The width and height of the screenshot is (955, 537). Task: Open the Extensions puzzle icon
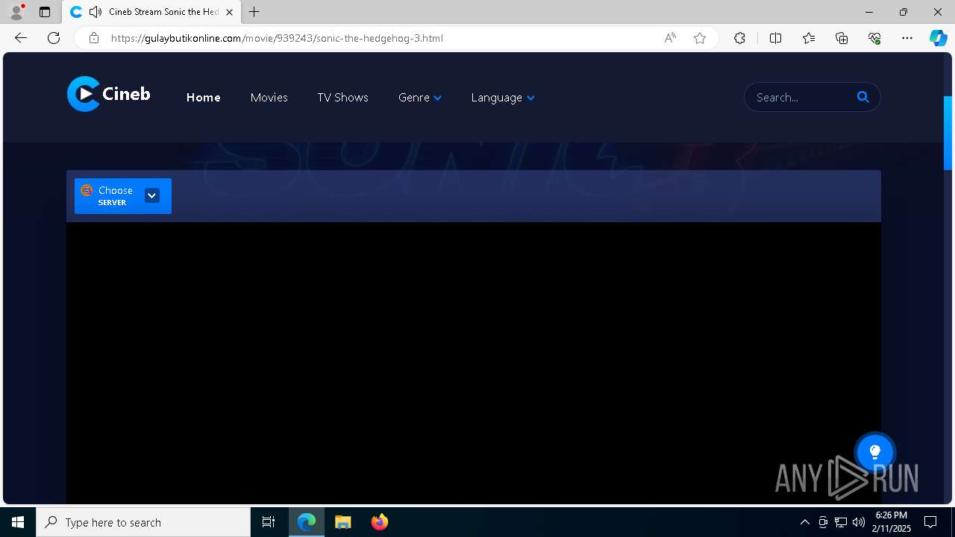coord(739,38)
